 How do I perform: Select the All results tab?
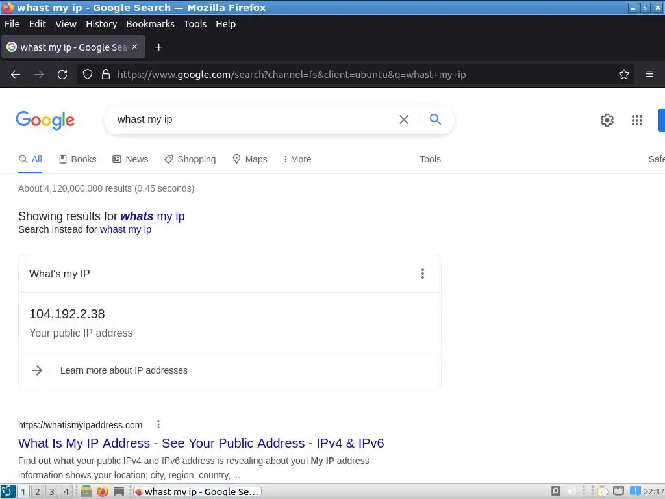coord(30,159)
